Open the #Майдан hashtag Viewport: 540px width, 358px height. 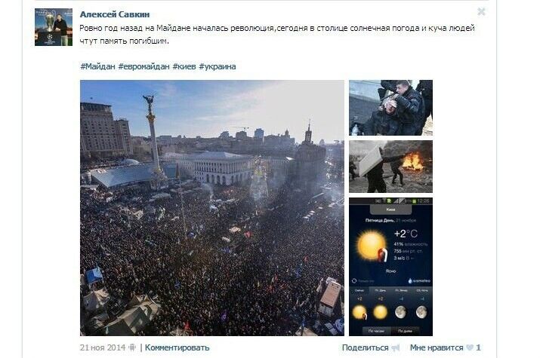[x=97, y=66]
